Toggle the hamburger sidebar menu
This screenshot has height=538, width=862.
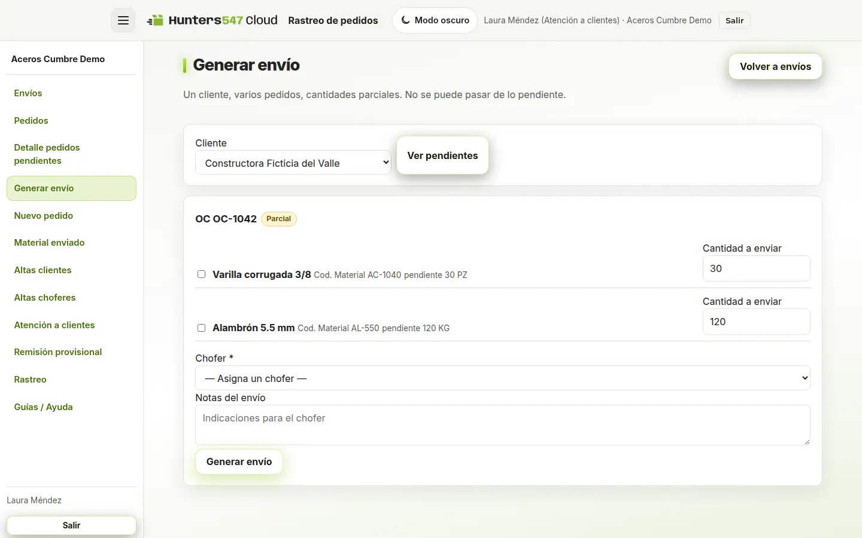click(x=123, y=20)
